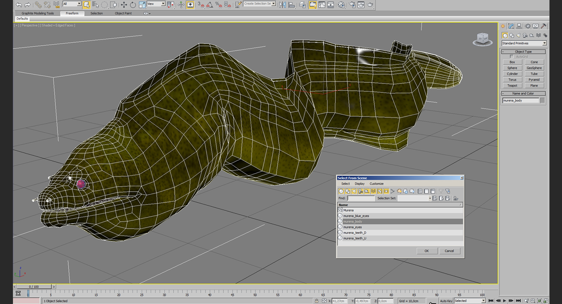
Task: Open the Modify command panel tab
Action: pyautogui.click(x=511, y=26)
